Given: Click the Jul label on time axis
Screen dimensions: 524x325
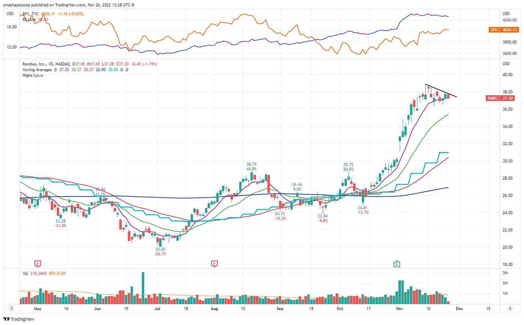Looking at the screenshot, I should pos(157,309).
